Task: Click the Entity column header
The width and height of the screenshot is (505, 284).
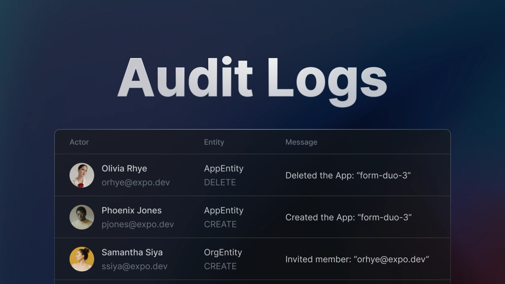Action: click(214, 142)
